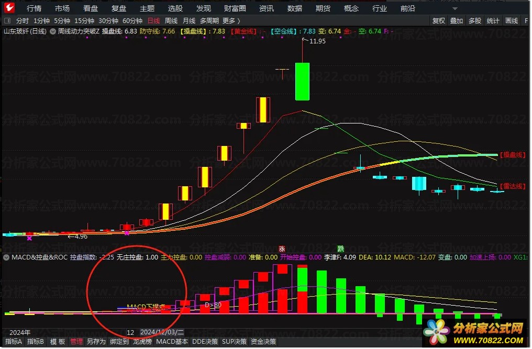Click the 11.95 high price label

tap(317, 41)
